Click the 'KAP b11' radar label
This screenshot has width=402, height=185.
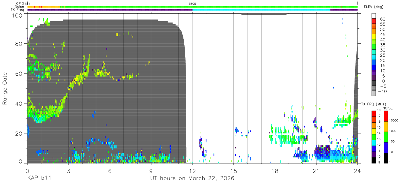[39, 178]
